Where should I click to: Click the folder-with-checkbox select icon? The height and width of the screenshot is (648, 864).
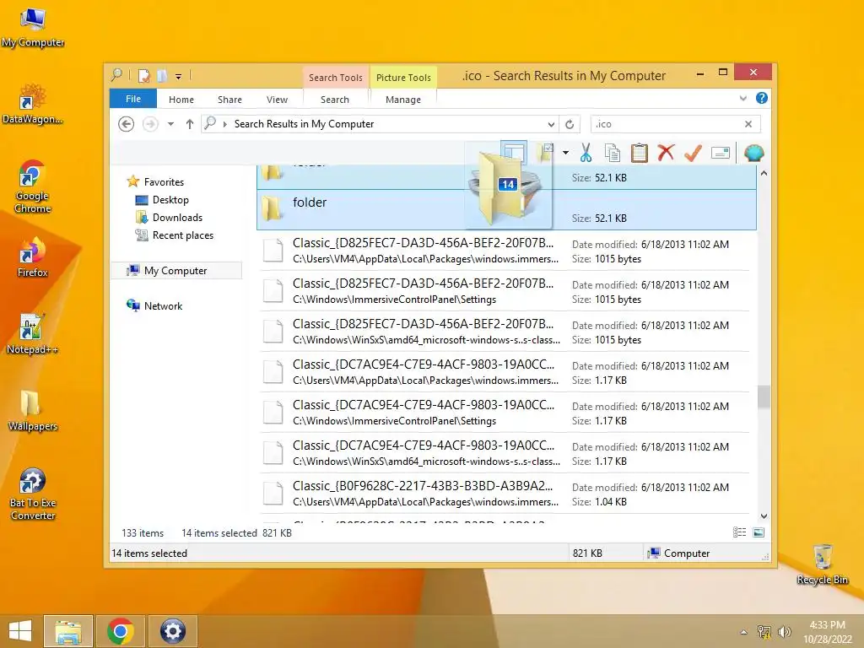546,153
